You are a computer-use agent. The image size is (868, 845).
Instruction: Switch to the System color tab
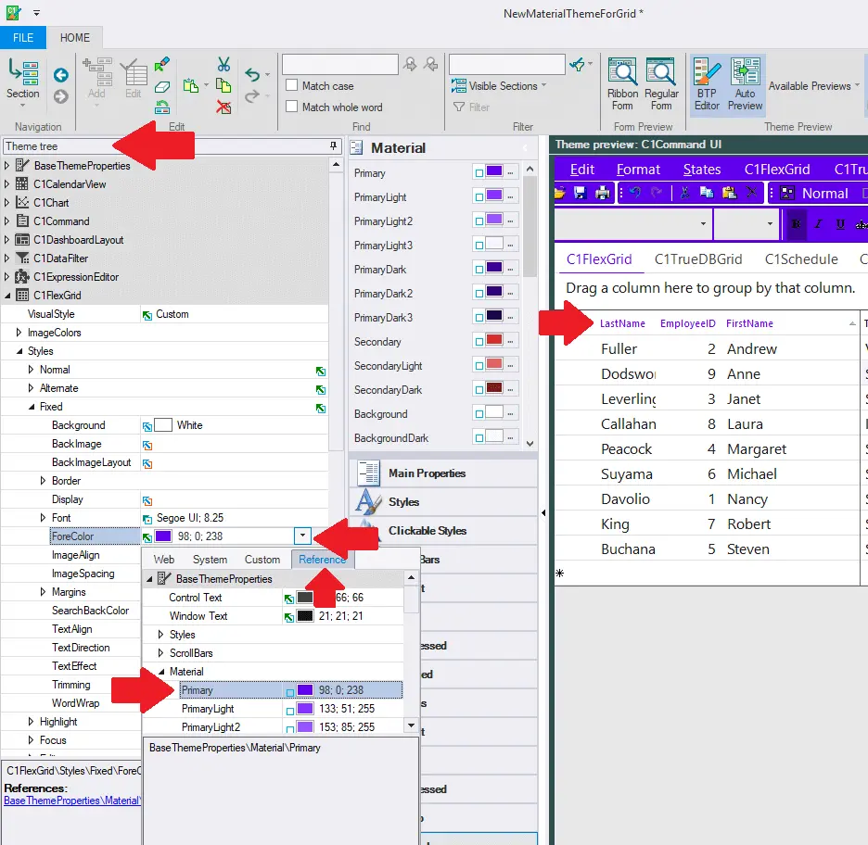click(x=210, y=560)
